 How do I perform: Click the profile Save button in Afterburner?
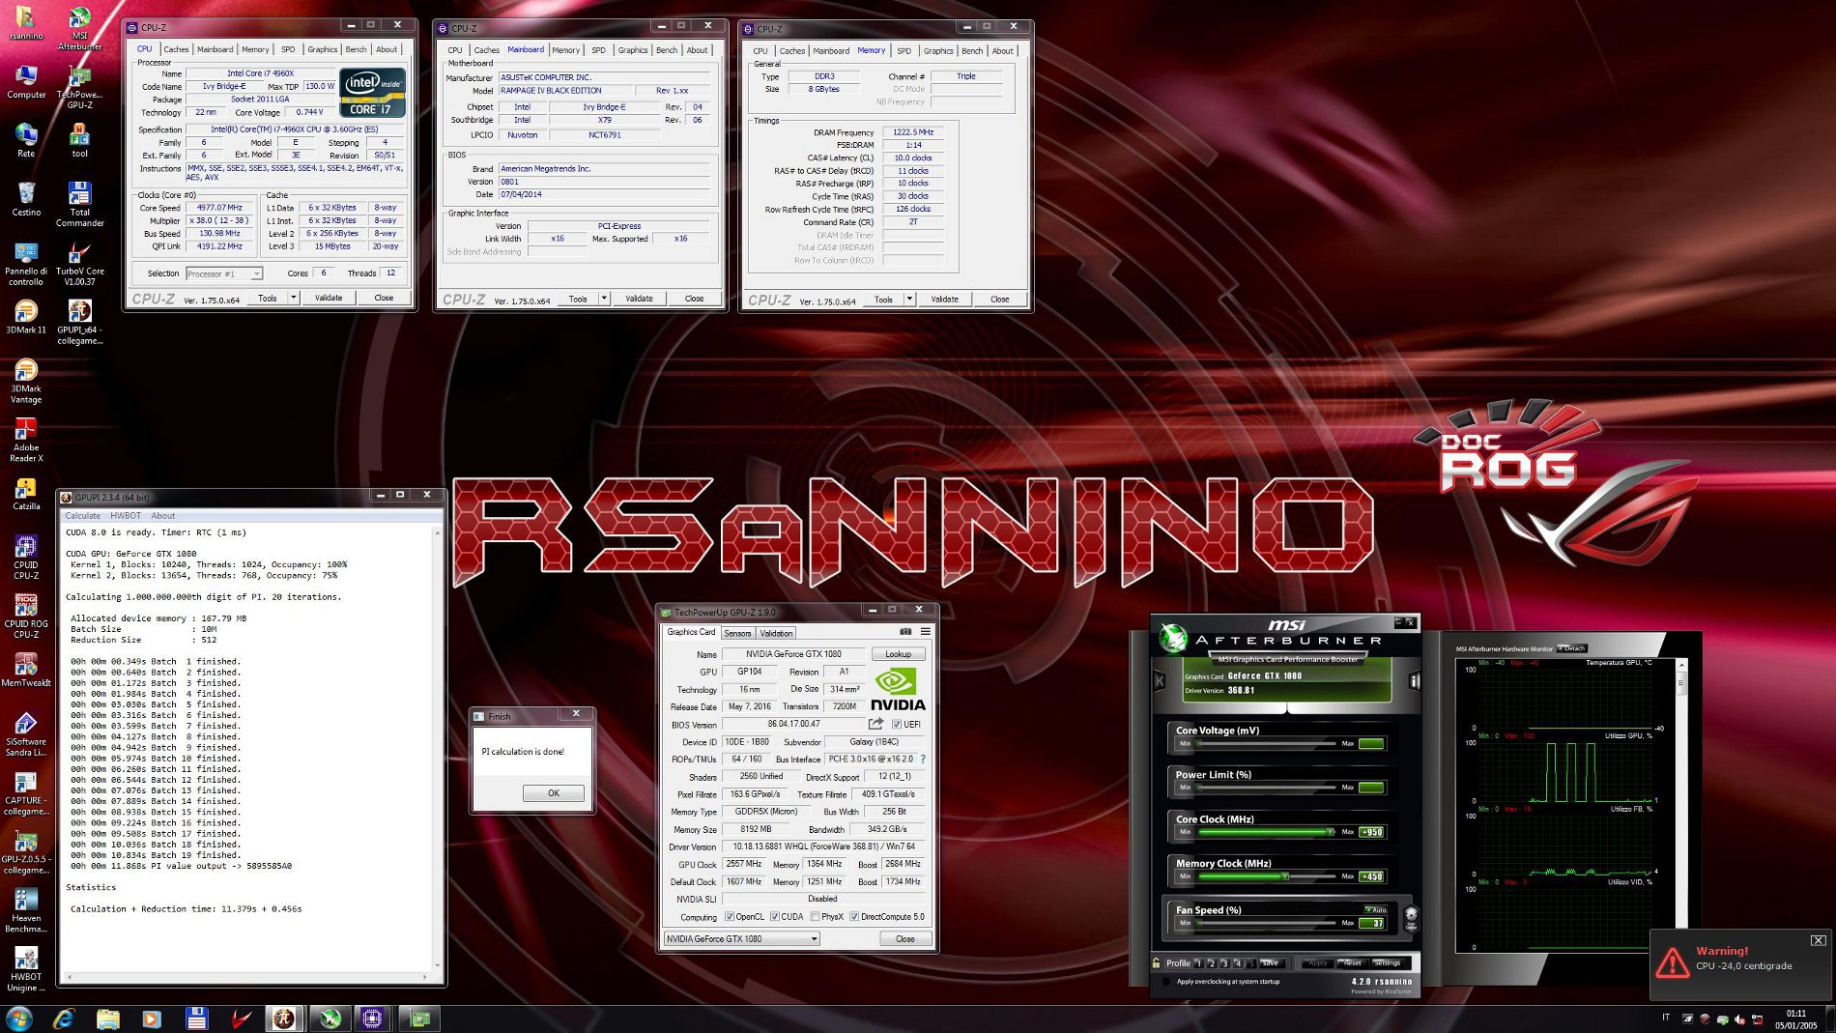coord(1270,962)
